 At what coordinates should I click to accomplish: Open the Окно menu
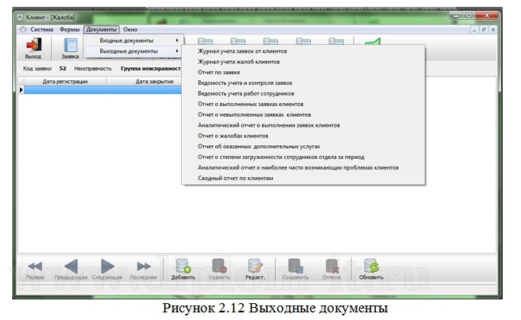[x=130, y=29]
